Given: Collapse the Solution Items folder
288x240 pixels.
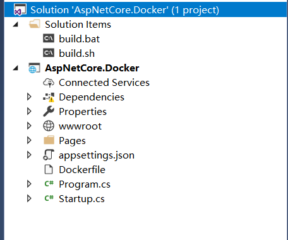Looking at the screenshot, I should click(x=16, y=25).
